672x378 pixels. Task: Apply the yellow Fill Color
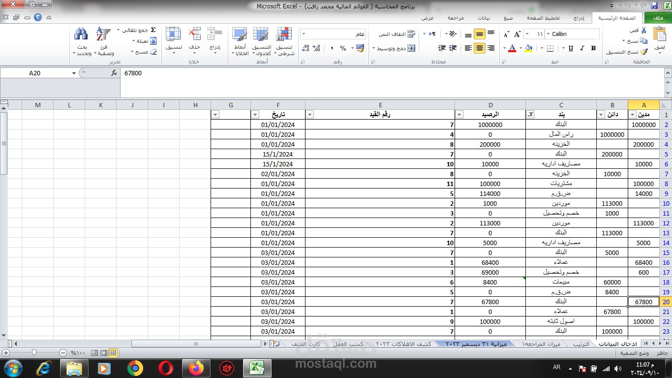pyautogui.click(x=529, y=48)
